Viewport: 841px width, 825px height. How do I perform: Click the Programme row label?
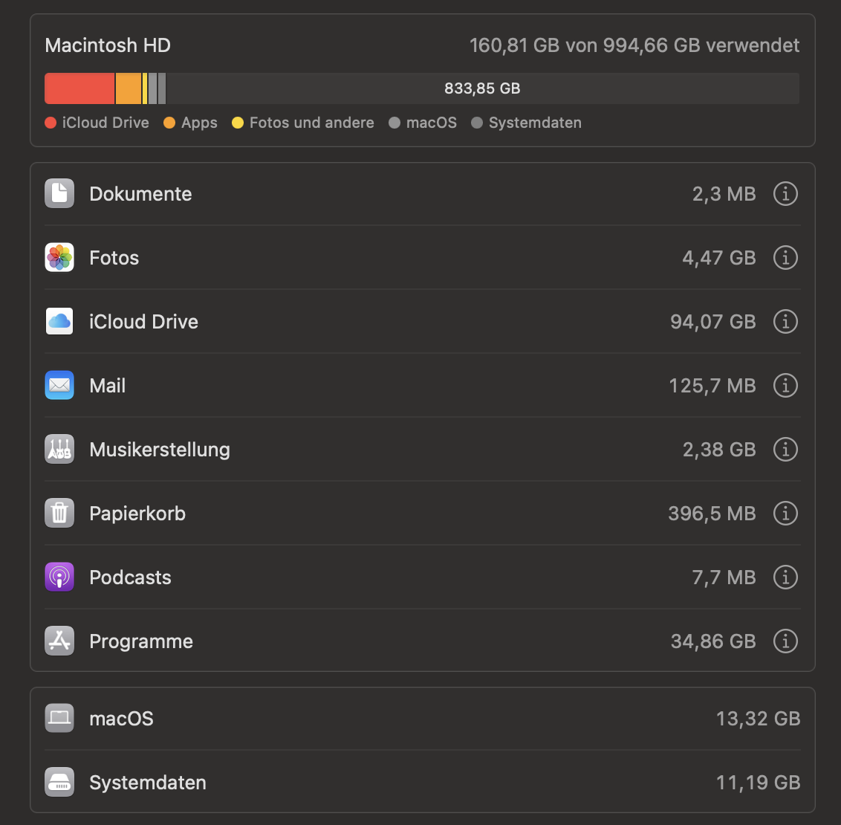pos(141,641)
